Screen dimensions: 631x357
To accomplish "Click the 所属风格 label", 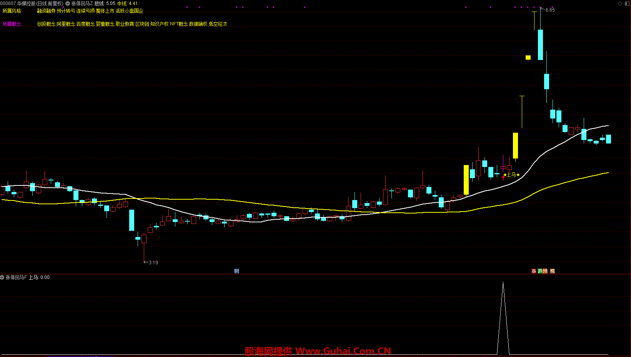I will [12, 11].
